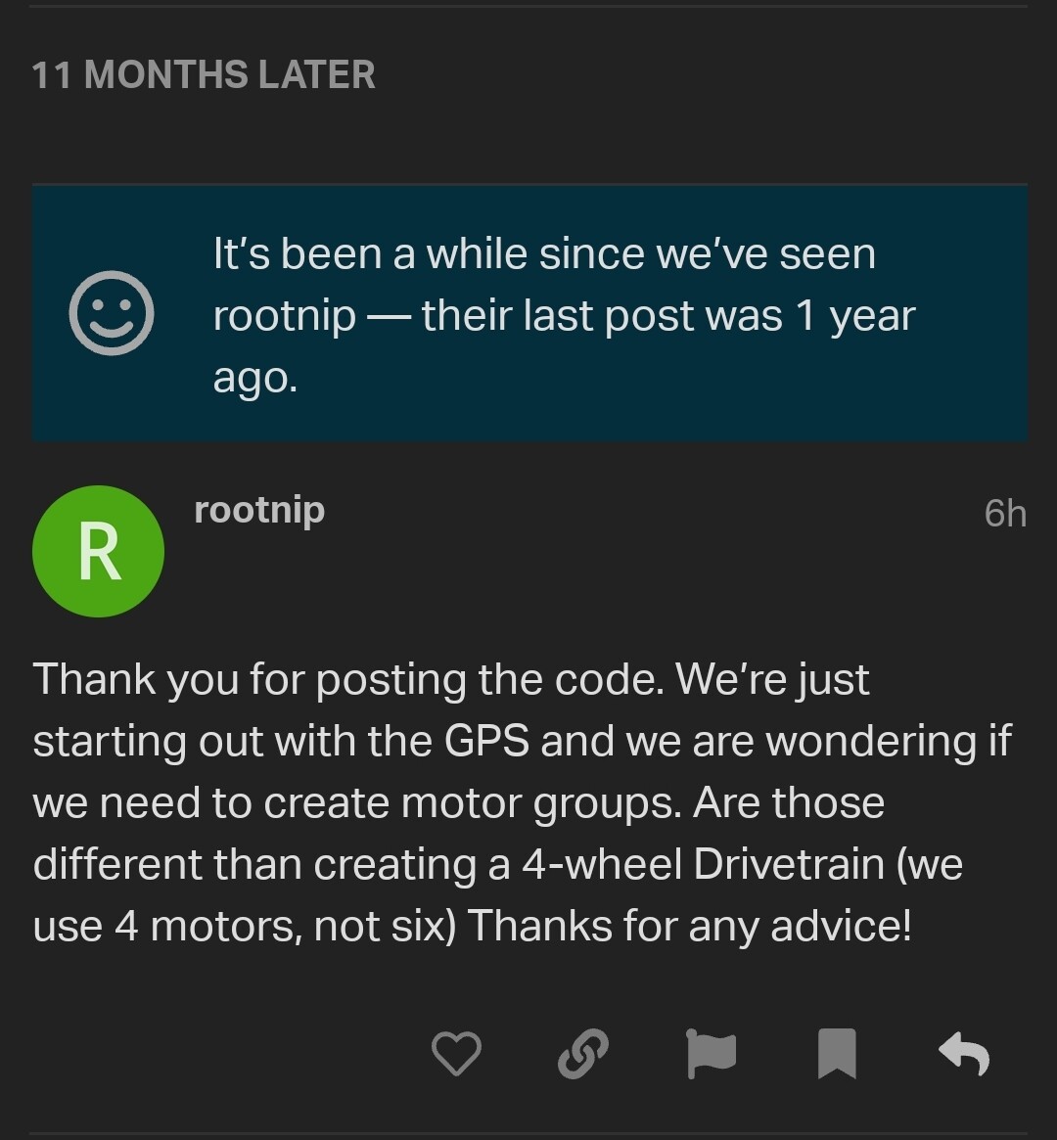Open rootnip username profile link
Screen dimensions: 1057x1140
(258, 511)
